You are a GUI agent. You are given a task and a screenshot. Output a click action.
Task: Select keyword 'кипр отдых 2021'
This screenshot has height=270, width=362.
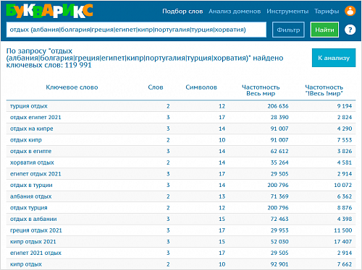point(33,242)
